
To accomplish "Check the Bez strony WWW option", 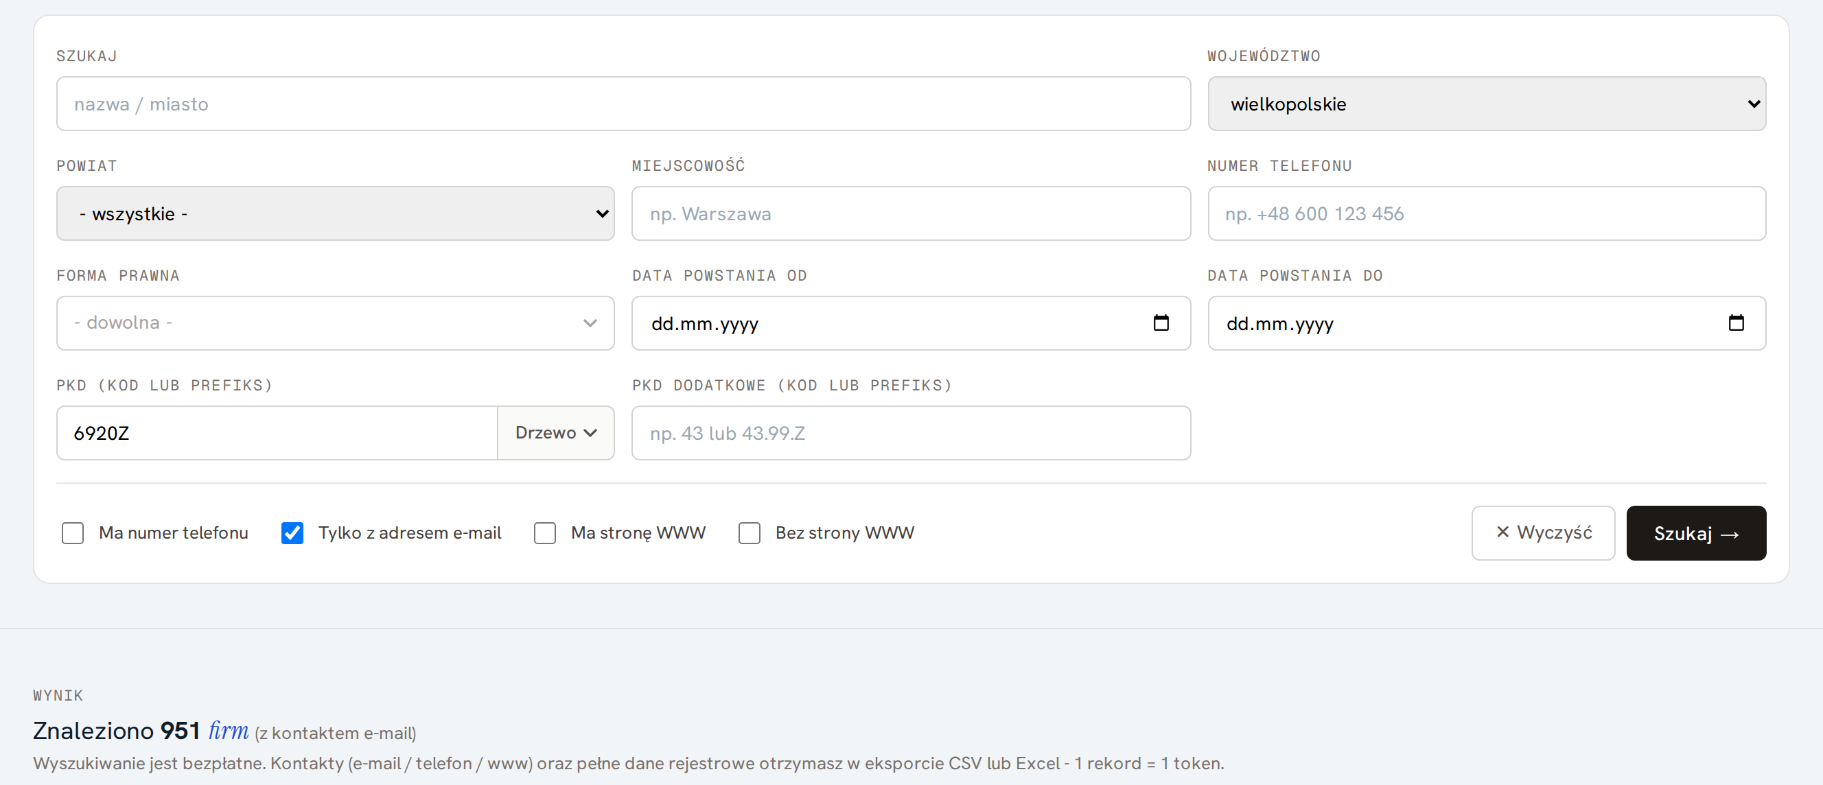I will click(x=750, y=532).
